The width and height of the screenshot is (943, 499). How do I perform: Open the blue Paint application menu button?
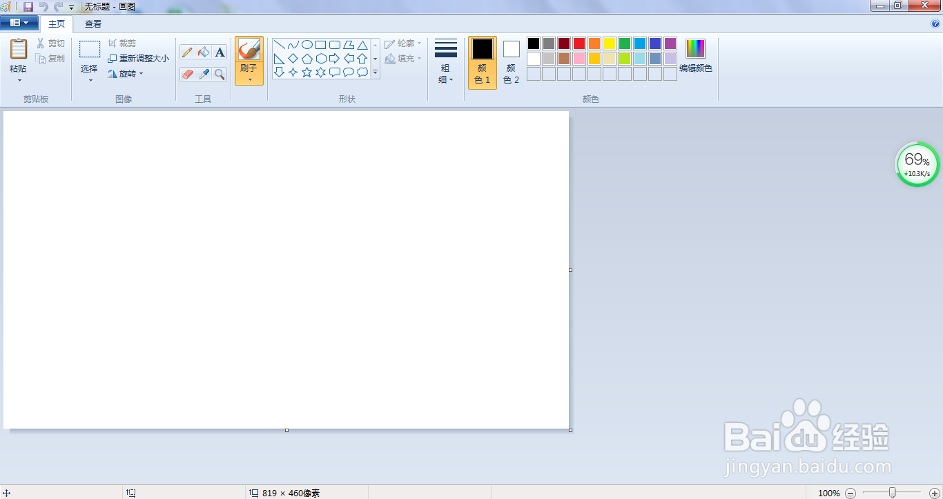(x=19, y=23)
